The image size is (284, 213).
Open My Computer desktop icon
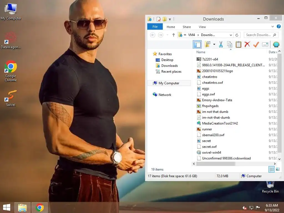pos(11,11)
